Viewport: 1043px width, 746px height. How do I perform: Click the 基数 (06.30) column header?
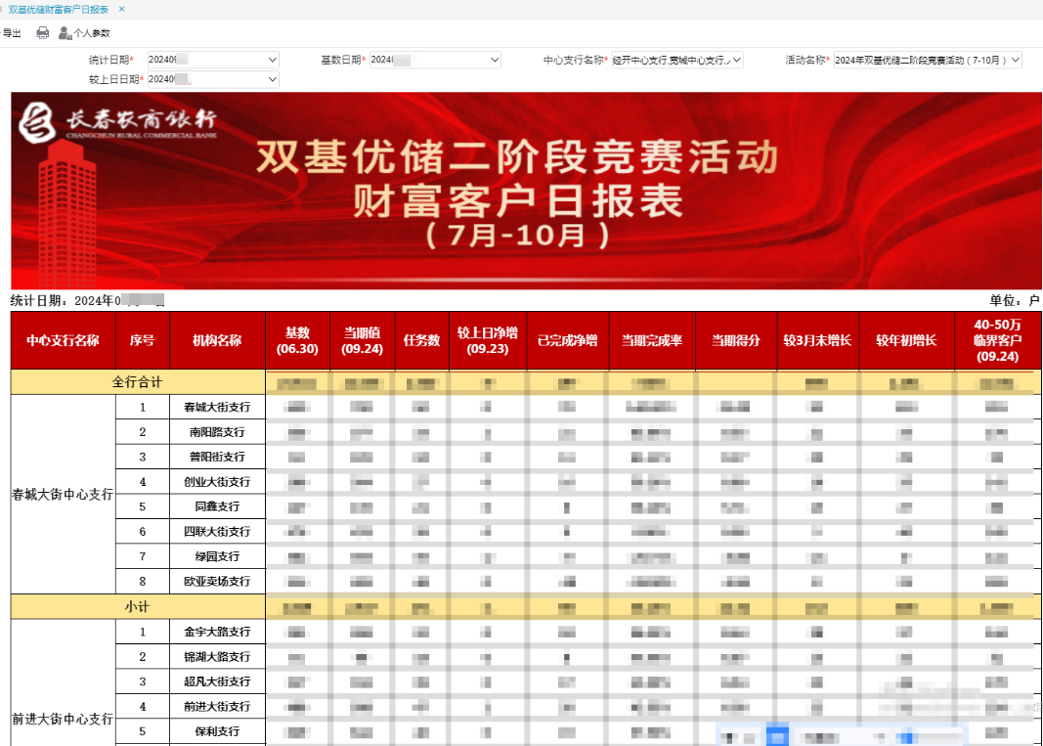[297, 340]
